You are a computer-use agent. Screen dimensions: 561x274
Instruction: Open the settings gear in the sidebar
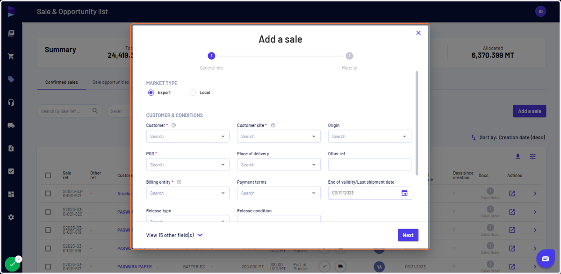(11, 217)
